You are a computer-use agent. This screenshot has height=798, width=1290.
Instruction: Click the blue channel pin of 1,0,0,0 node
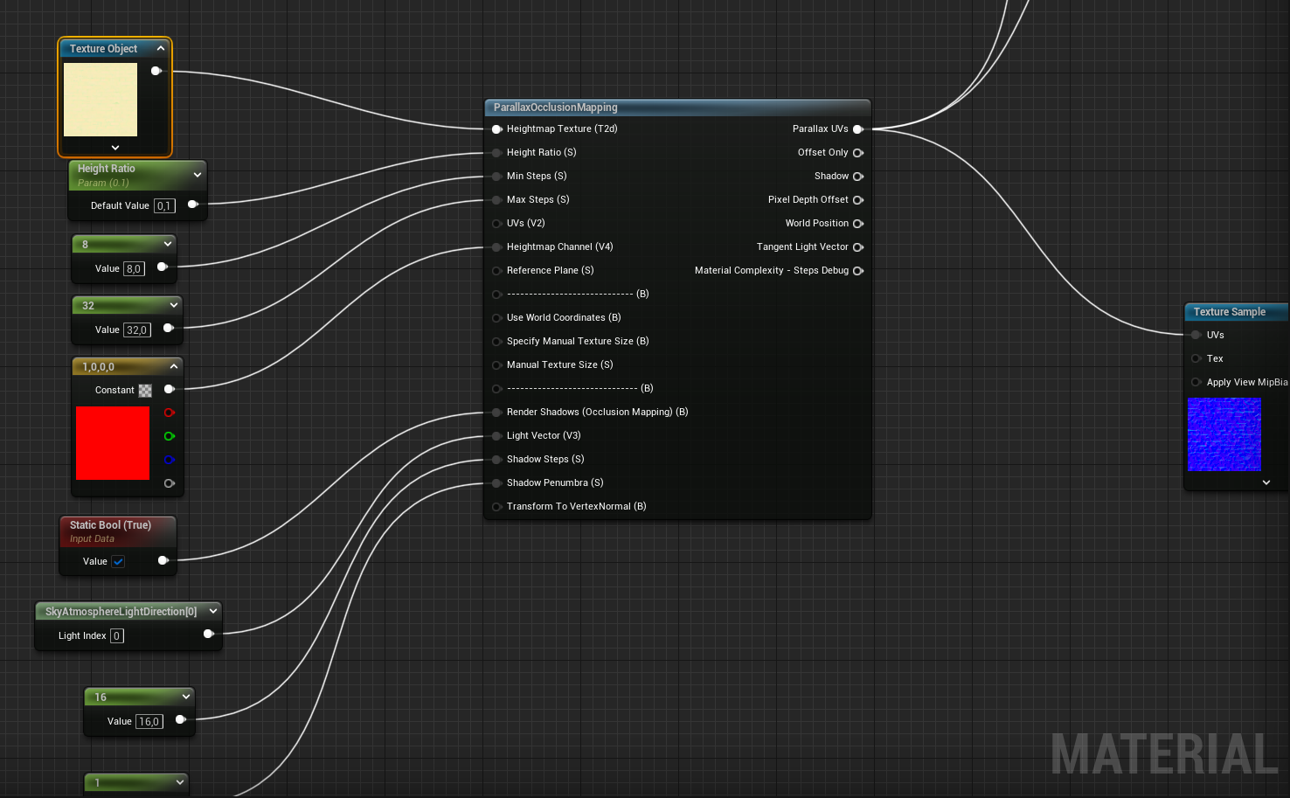click(x=169, y=460)
